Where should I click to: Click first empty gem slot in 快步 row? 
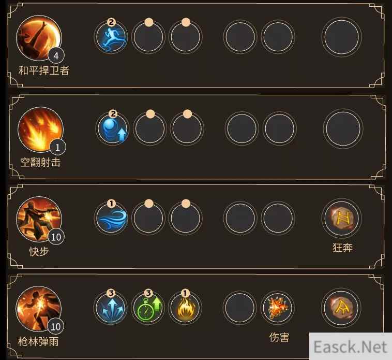point(240,218)
